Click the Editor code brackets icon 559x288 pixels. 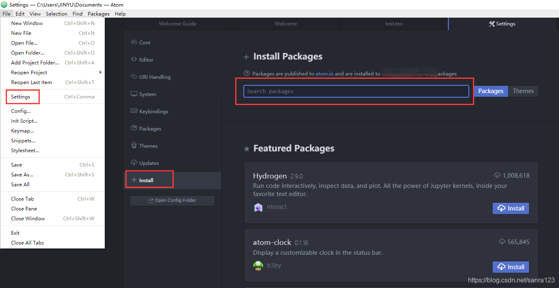point(134,59)
